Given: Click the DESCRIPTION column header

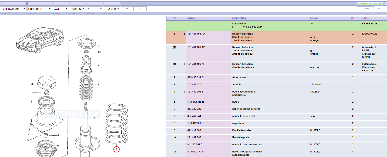Looking at the screenshot, I should click(x=239, y=18).
